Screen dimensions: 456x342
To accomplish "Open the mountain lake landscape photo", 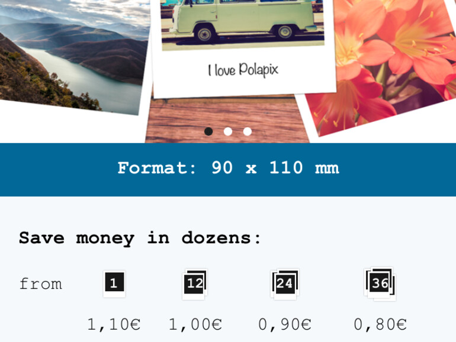I will point(73,55).
